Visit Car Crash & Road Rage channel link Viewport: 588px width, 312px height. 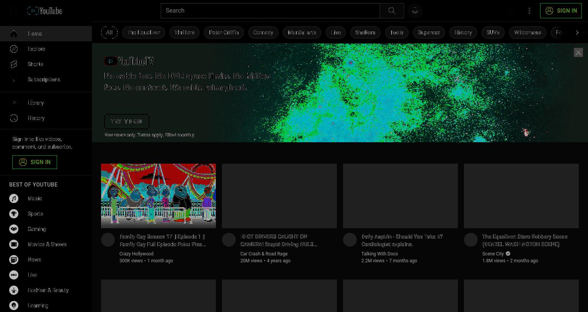tap(264, 254)
